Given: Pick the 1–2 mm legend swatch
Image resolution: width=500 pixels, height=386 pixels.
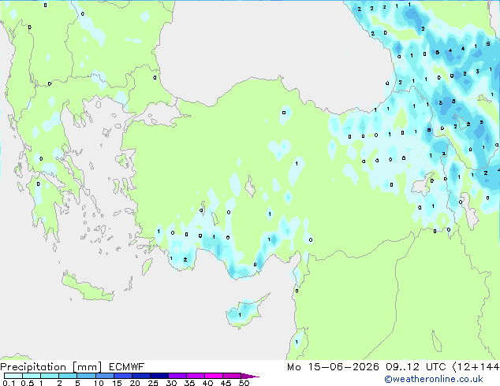Looking at the screenshot, I should coord(50,376).
